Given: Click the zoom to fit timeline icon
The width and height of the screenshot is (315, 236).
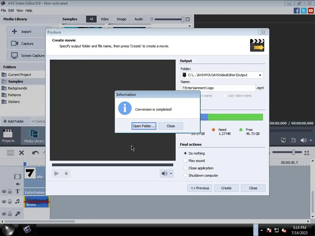Looking at the screenshot, I should [x=307, y=153].
